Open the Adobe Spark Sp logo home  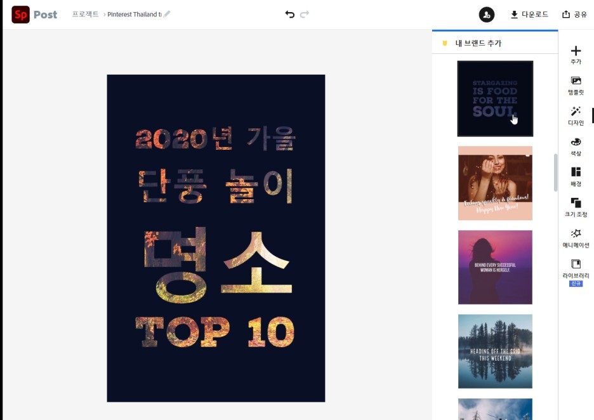(20, 15)
